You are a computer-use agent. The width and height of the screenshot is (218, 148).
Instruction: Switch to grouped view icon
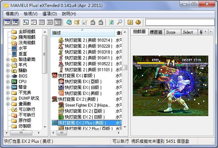(58, 22)
